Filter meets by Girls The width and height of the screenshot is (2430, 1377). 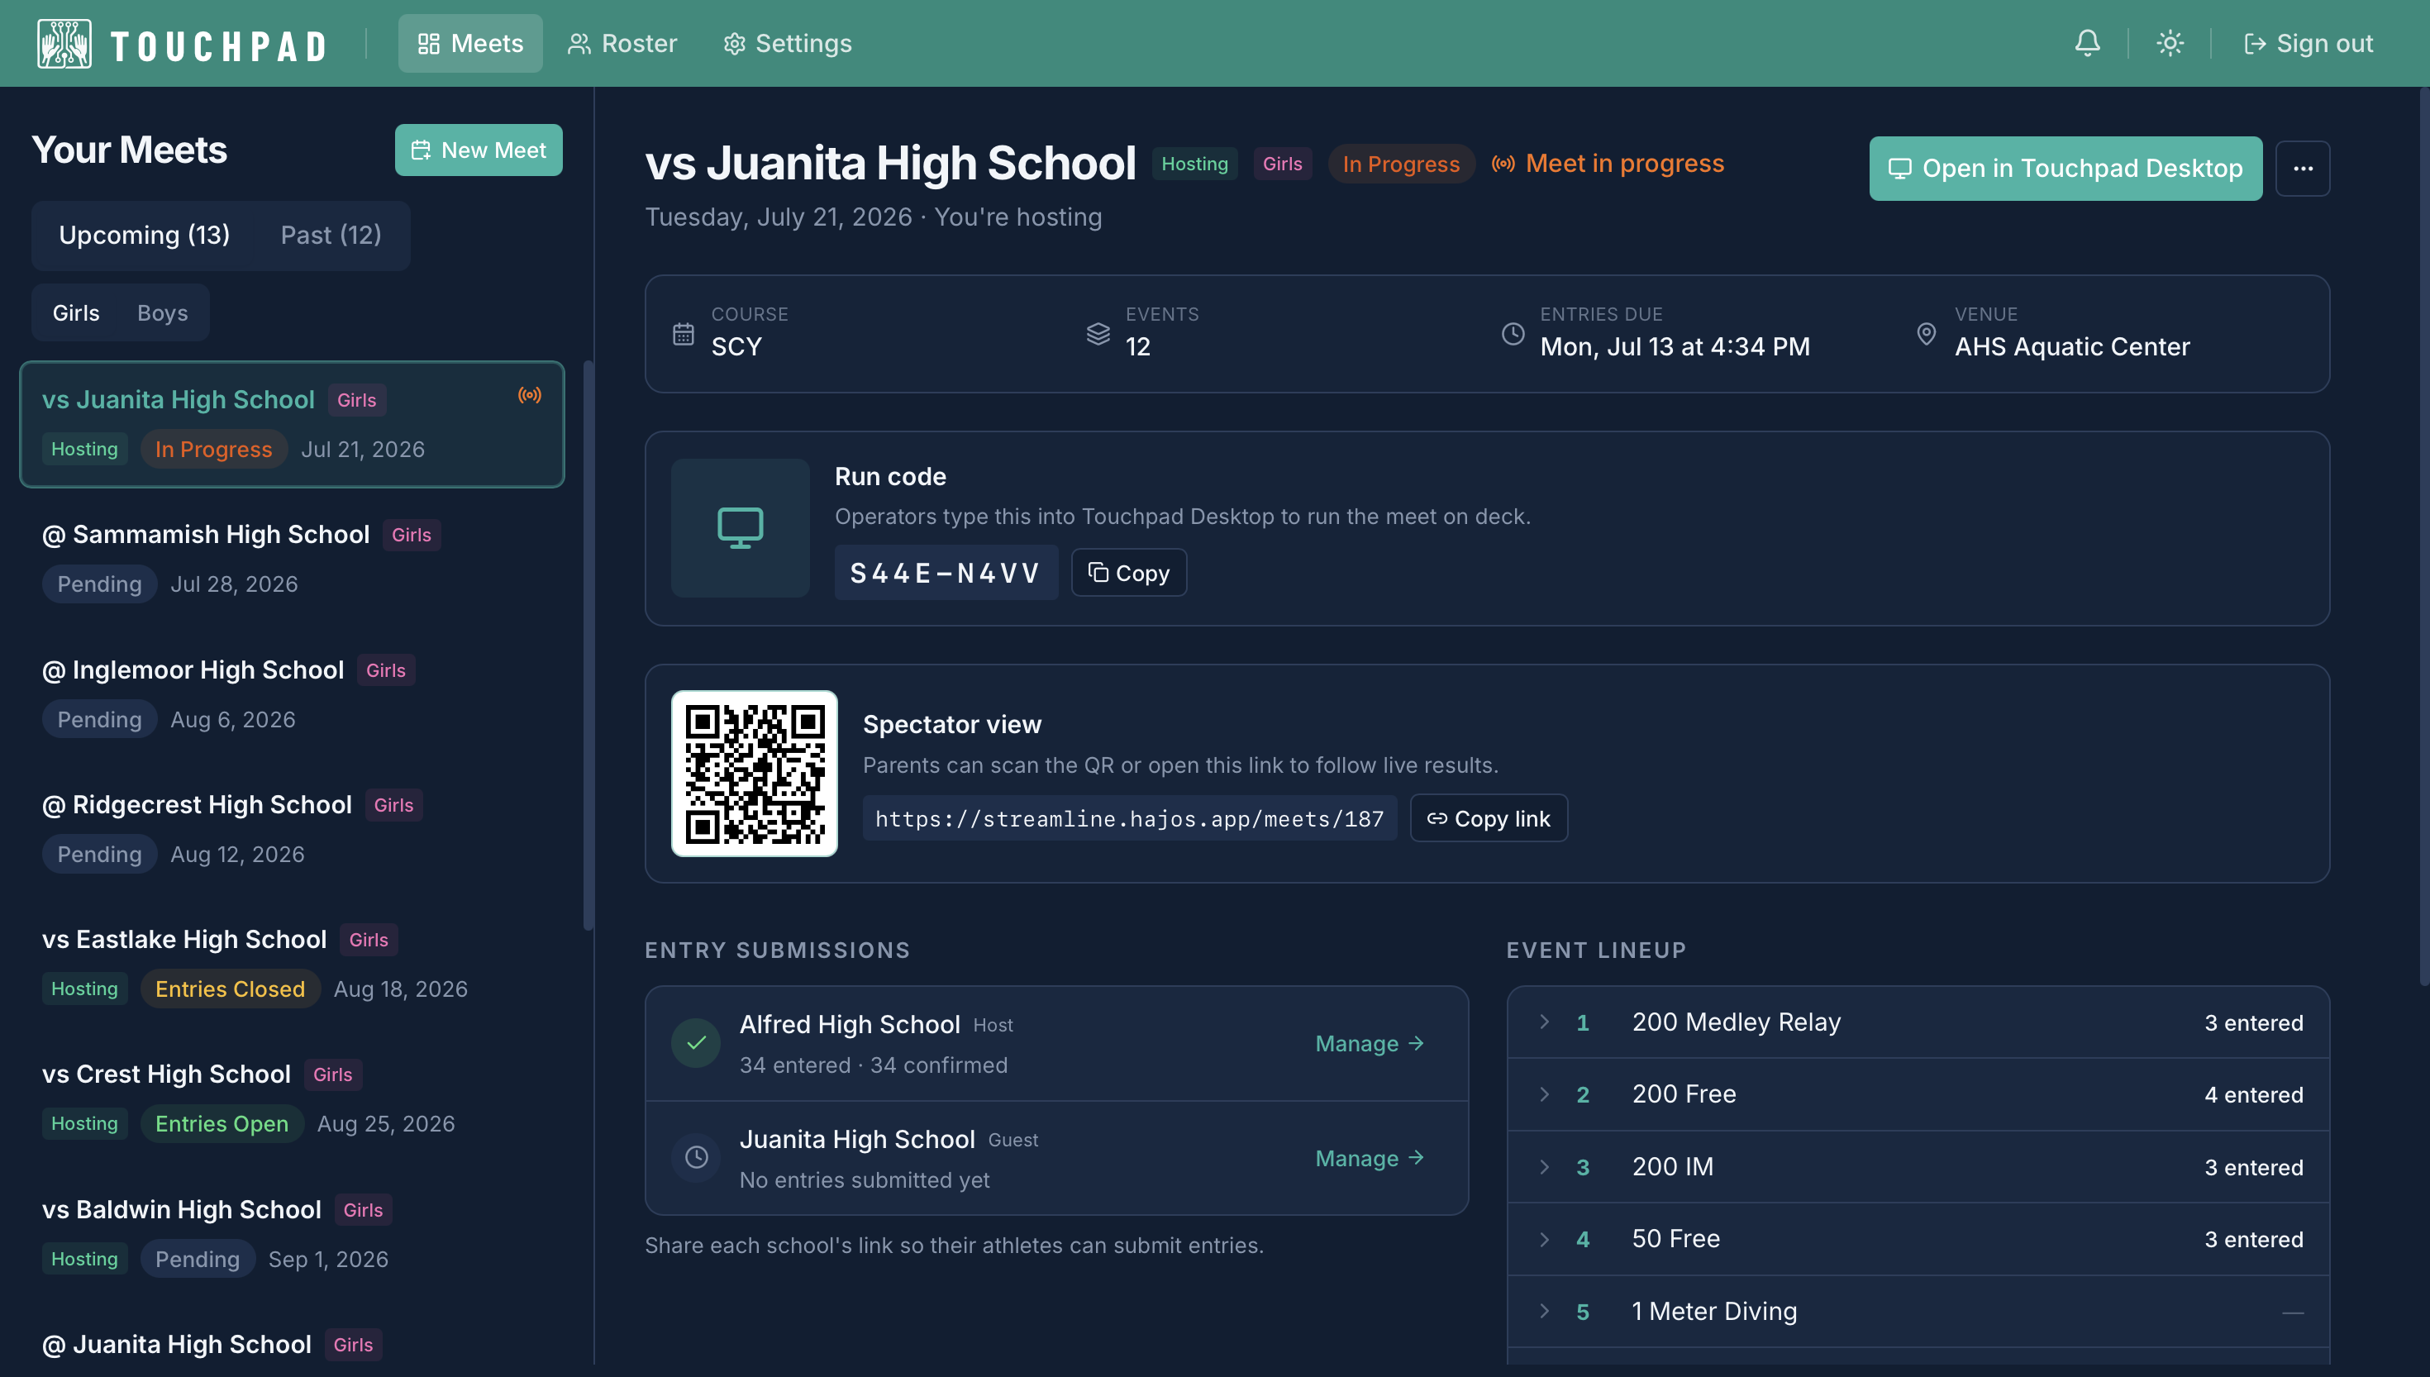[x=76, y=312]
